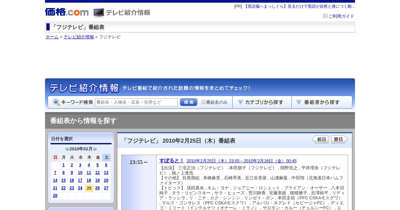Select February 15 in calendar
The width and height of the screenshot is (400, 210).
click(63, 180)
